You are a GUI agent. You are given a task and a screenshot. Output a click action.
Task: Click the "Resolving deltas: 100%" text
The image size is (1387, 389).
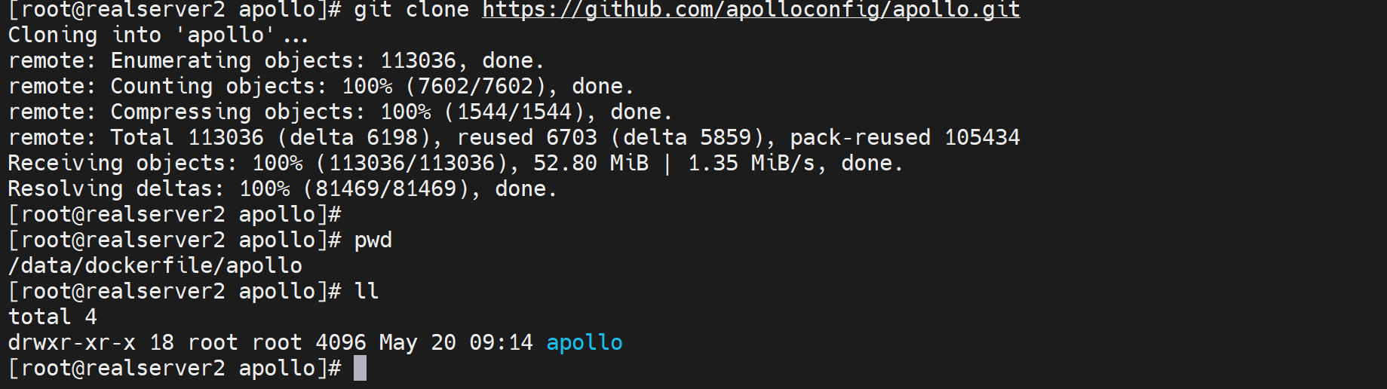click(149, 188)
